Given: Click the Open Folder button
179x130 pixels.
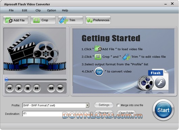Looking at the screenshot, I should click(126, 113).
